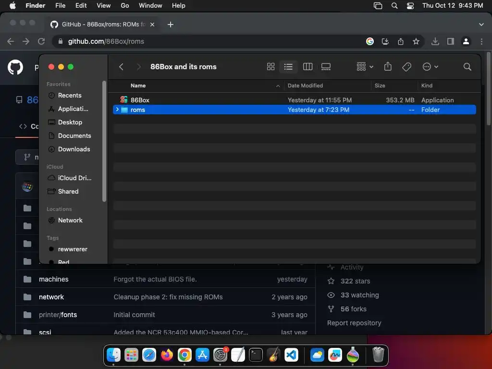
Task: Open Downloads in Finder sidebar
Action: (74, 149)
